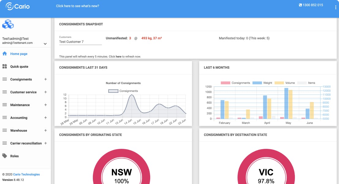Click the blue cubes profile icon
339x184 pixels.
click(x=8, y=24)
